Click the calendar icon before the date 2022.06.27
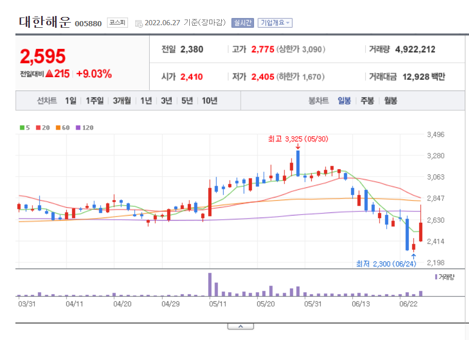 (139, 24)
